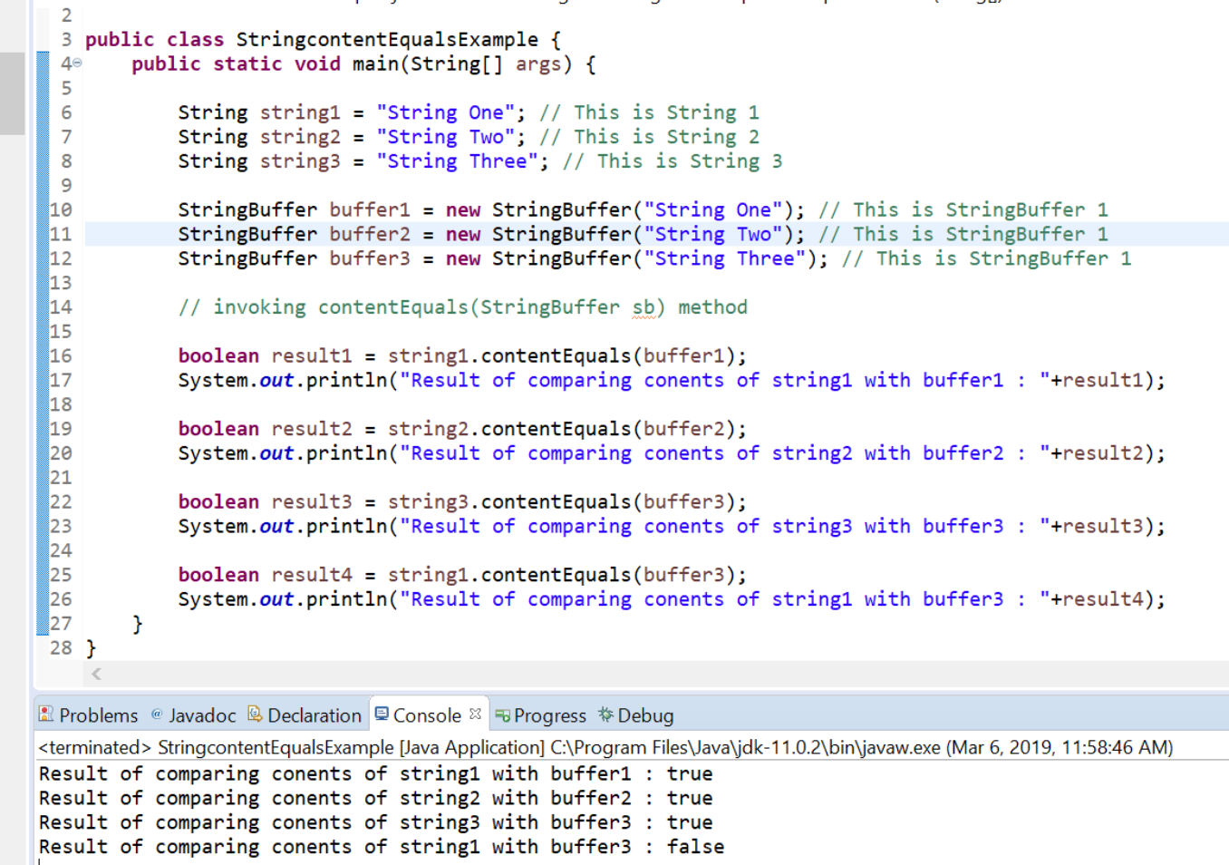Image resolution: width=1229 pixels, height=865 pixels.
Task: Click variable name buffer1 in line 10 declaration
Action: click(x=370, y=210)
